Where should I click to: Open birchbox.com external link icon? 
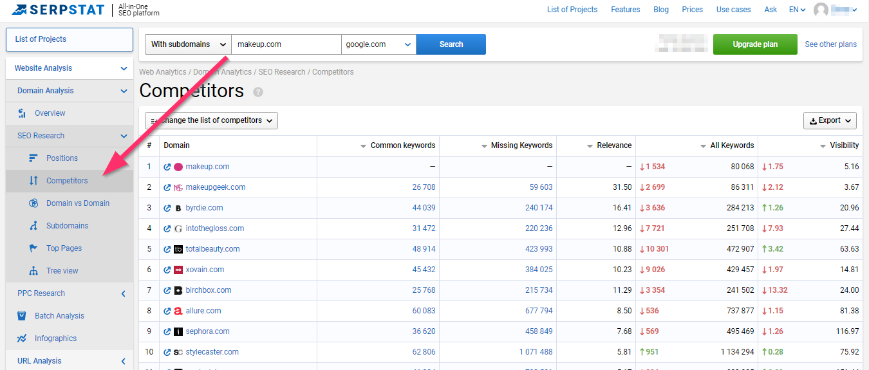click(167, 290)
